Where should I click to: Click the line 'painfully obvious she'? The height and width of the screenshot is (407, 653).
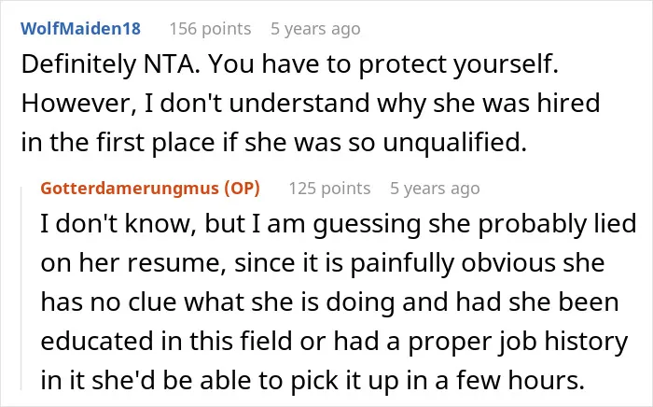[478, 263]
